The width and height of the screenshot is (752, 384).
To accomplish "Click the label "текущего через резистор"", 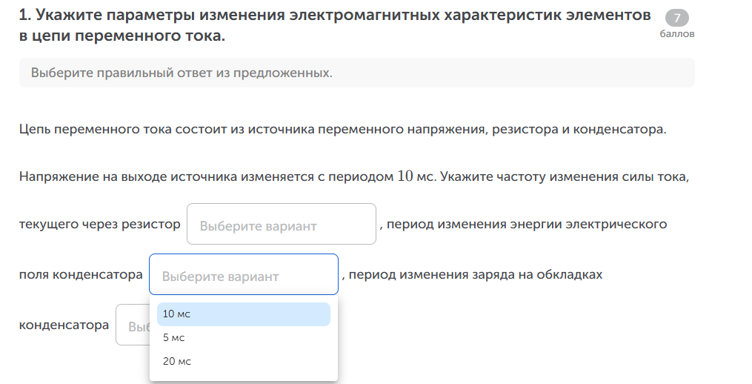I will (x=100, y=224).
